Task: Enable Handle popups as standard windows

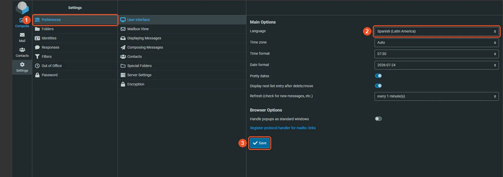Action: (x=378, y=119)
